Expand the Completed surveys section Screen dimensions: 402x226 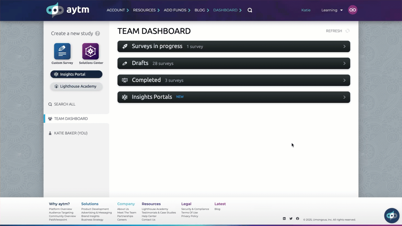234,80
